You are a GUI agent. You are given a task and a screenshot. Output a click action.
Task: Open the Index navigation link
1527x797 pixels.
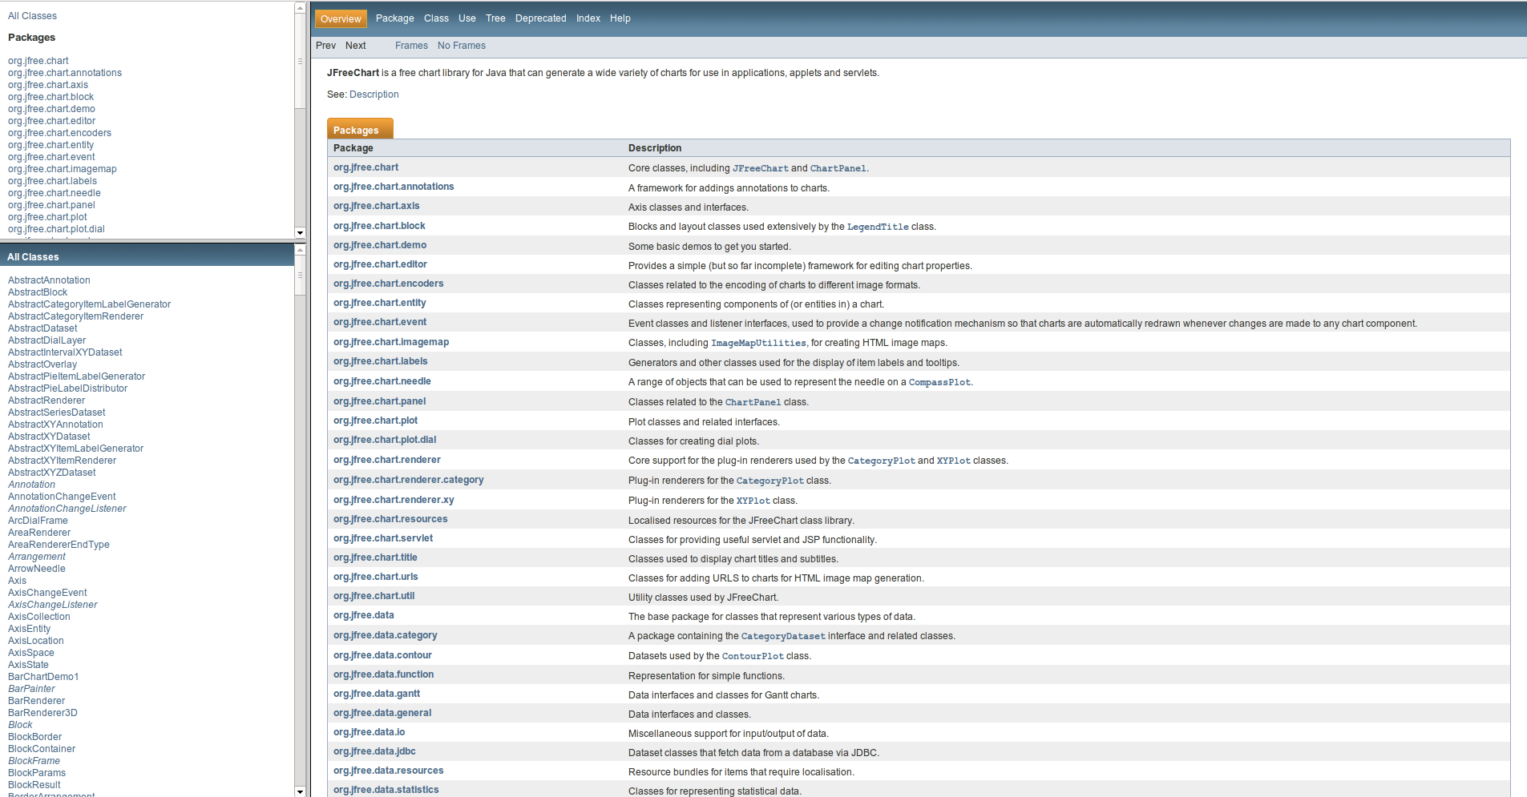tap(588, 18)
